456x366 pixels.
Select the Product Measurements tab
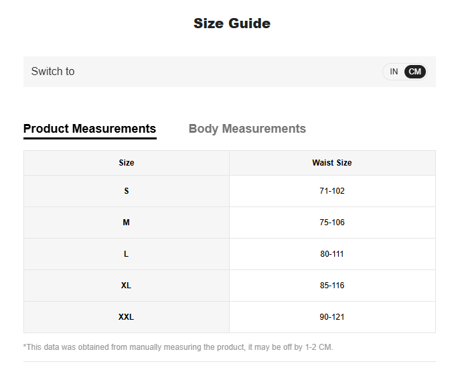click(90, 129)
